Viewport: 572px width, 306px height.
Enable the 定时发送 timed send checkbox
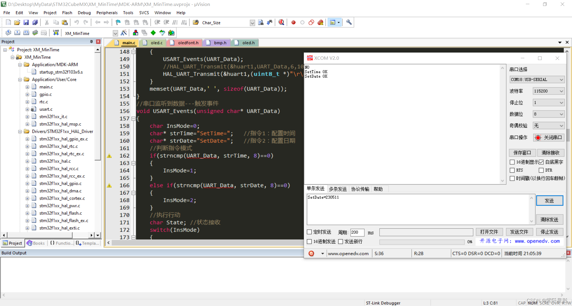tap(309, 232)
